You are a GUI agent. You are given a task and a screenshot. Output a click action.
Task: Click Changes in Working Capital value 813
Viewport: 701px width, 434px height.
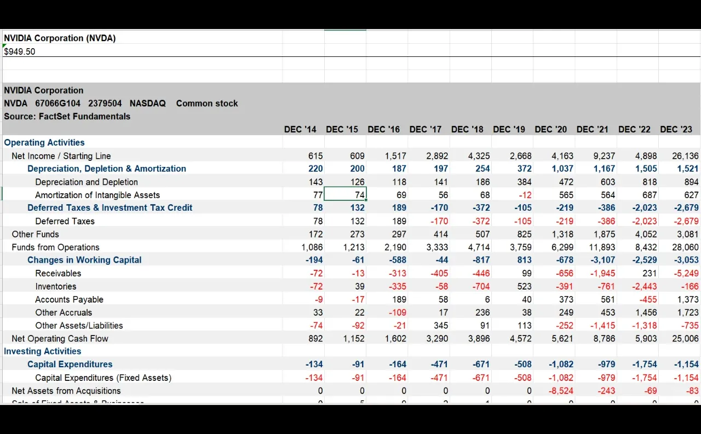pos(524,260)
